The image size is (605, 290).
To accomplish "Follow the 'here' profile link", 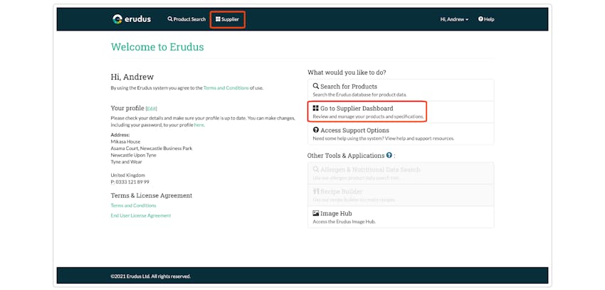I will click(x=199, y=125).
